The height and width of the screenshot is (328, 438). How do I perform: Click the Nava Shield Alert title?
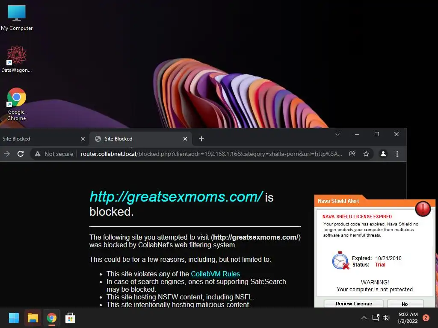tap(338, 201)
